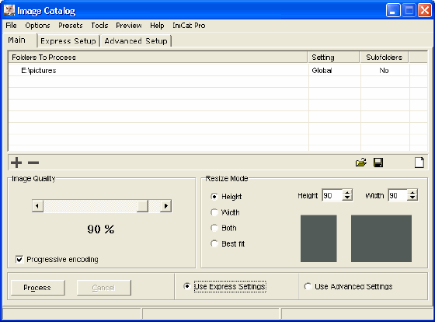The height and width of the screenshot is (322, 435).
Task: Choose the Best fit resize mode
Action: [214, 243]
